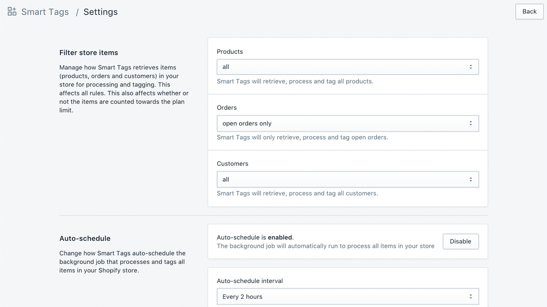Open the Auto-schedule interval dropdown
The image size is (547, 307).
pyautogui.click(x=347, y=296)
